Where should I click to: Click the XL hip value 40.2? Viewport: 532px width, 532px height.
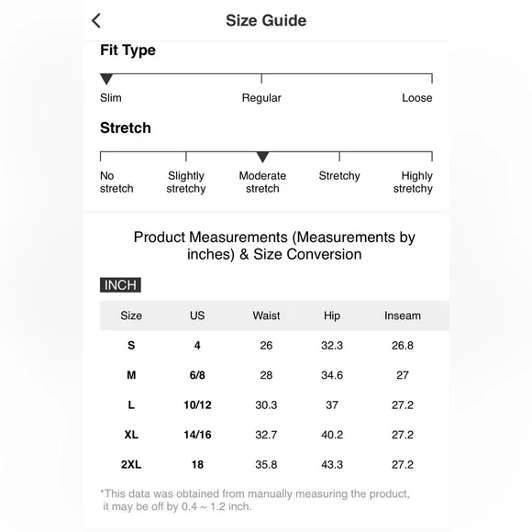[x=332, y=435]
